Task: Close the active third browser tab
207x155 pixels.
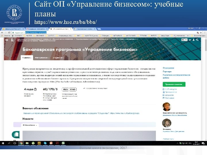Action: coord(71,29)
